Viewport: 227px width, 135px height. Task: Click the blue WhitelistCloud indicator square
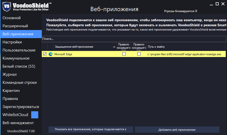35,115
